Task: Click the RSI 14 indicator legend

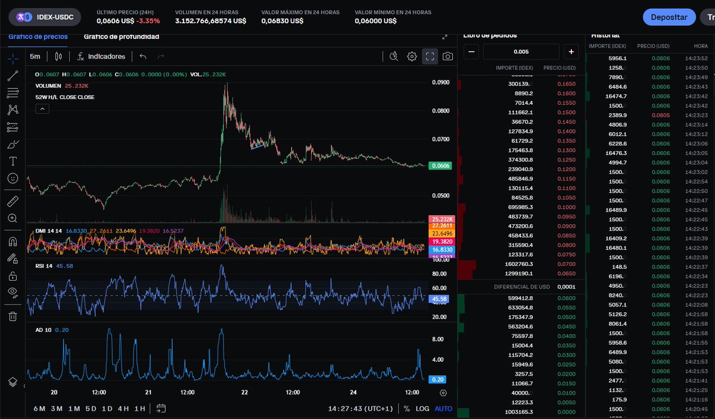Action: (x=43, y=266)
